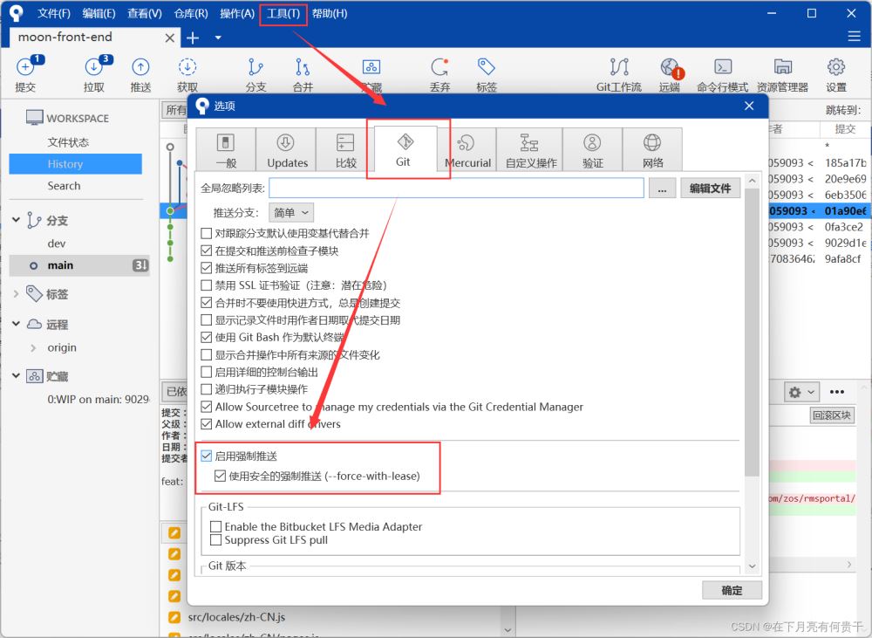Click the 编辑文件 button
Viewport: 872px width, 638px height.
[x=710, y=189]
